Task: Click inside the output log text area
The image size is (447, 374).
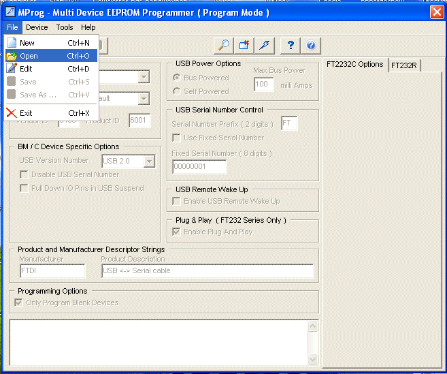Action: (x=159, y=343)
